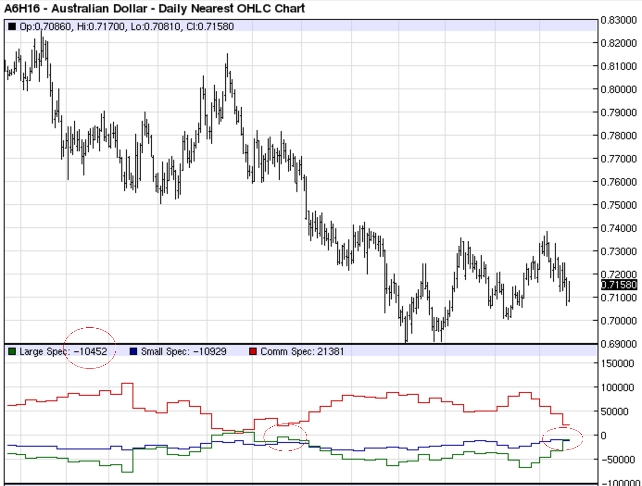The width and height of the screenshot is (642, 486).
Task: Select the low price Lo:0.70810 text
Action: click(155, 27)
